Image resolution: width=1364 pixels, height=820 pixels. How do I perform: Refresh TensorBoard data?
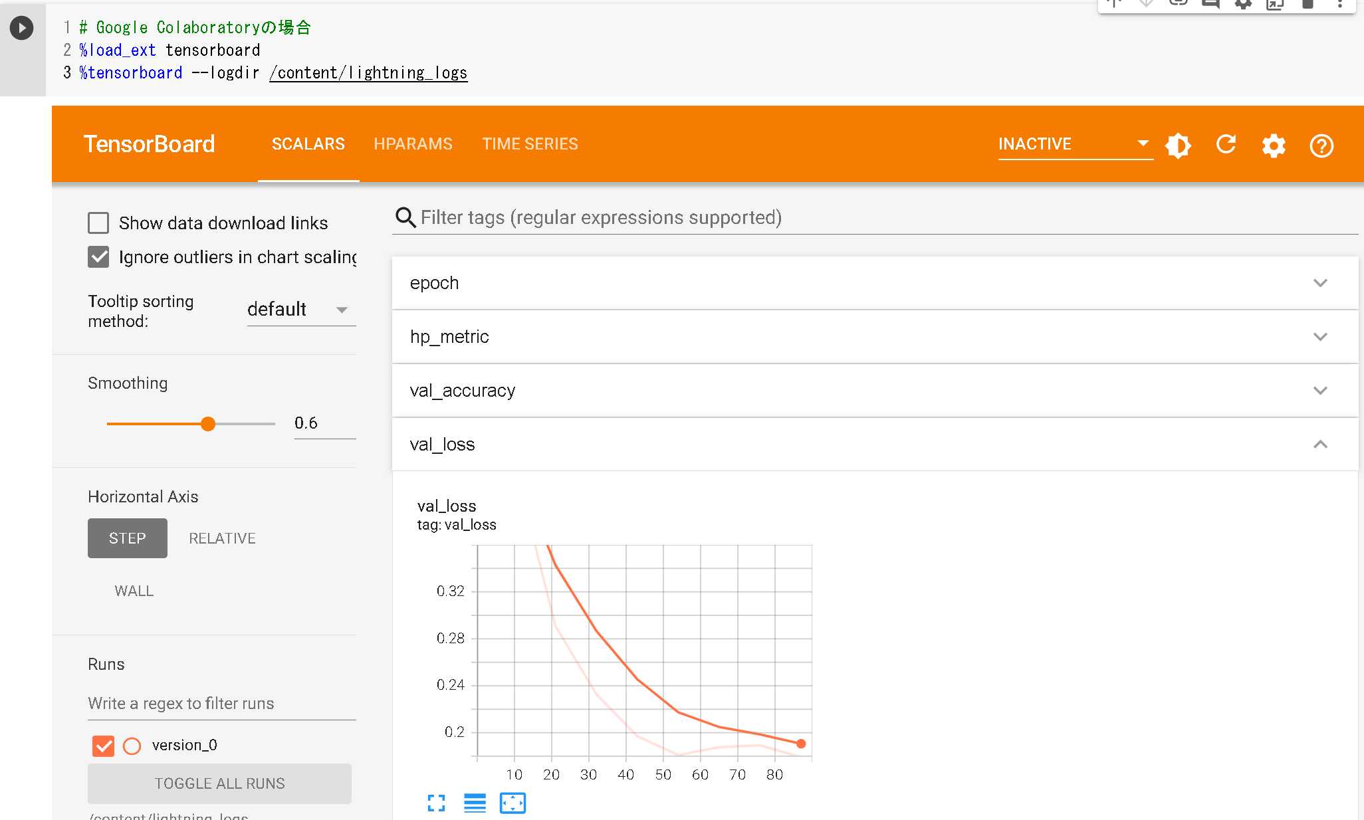[1226, 145]
